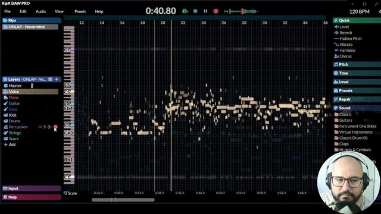The image size is (381, 214).
Task: Click the Strings layer icon
Action: [x=5, y=133]
